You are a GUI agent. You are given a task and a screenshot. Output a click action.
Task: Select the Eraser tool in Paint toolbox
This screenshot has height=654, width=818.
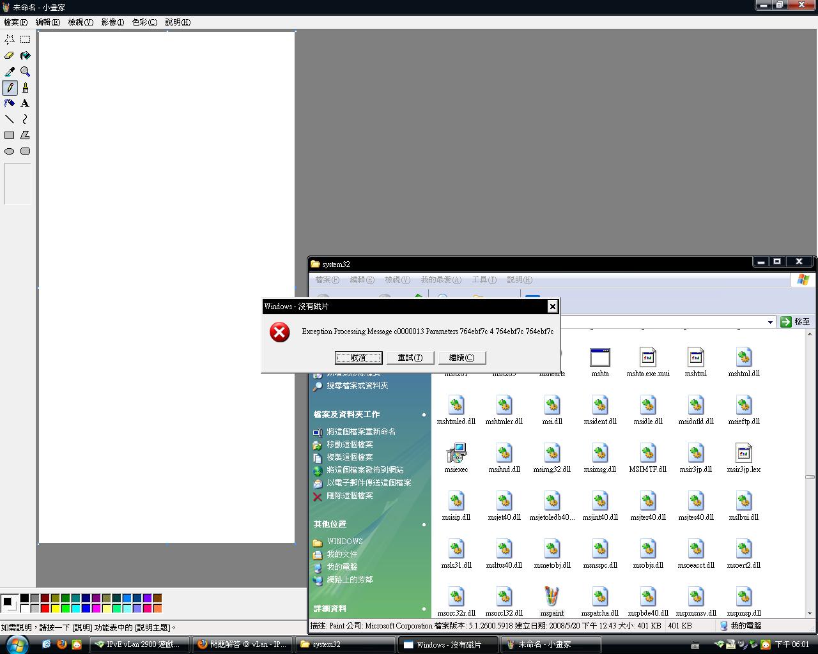pyautogui.click(x=10, y=56)
